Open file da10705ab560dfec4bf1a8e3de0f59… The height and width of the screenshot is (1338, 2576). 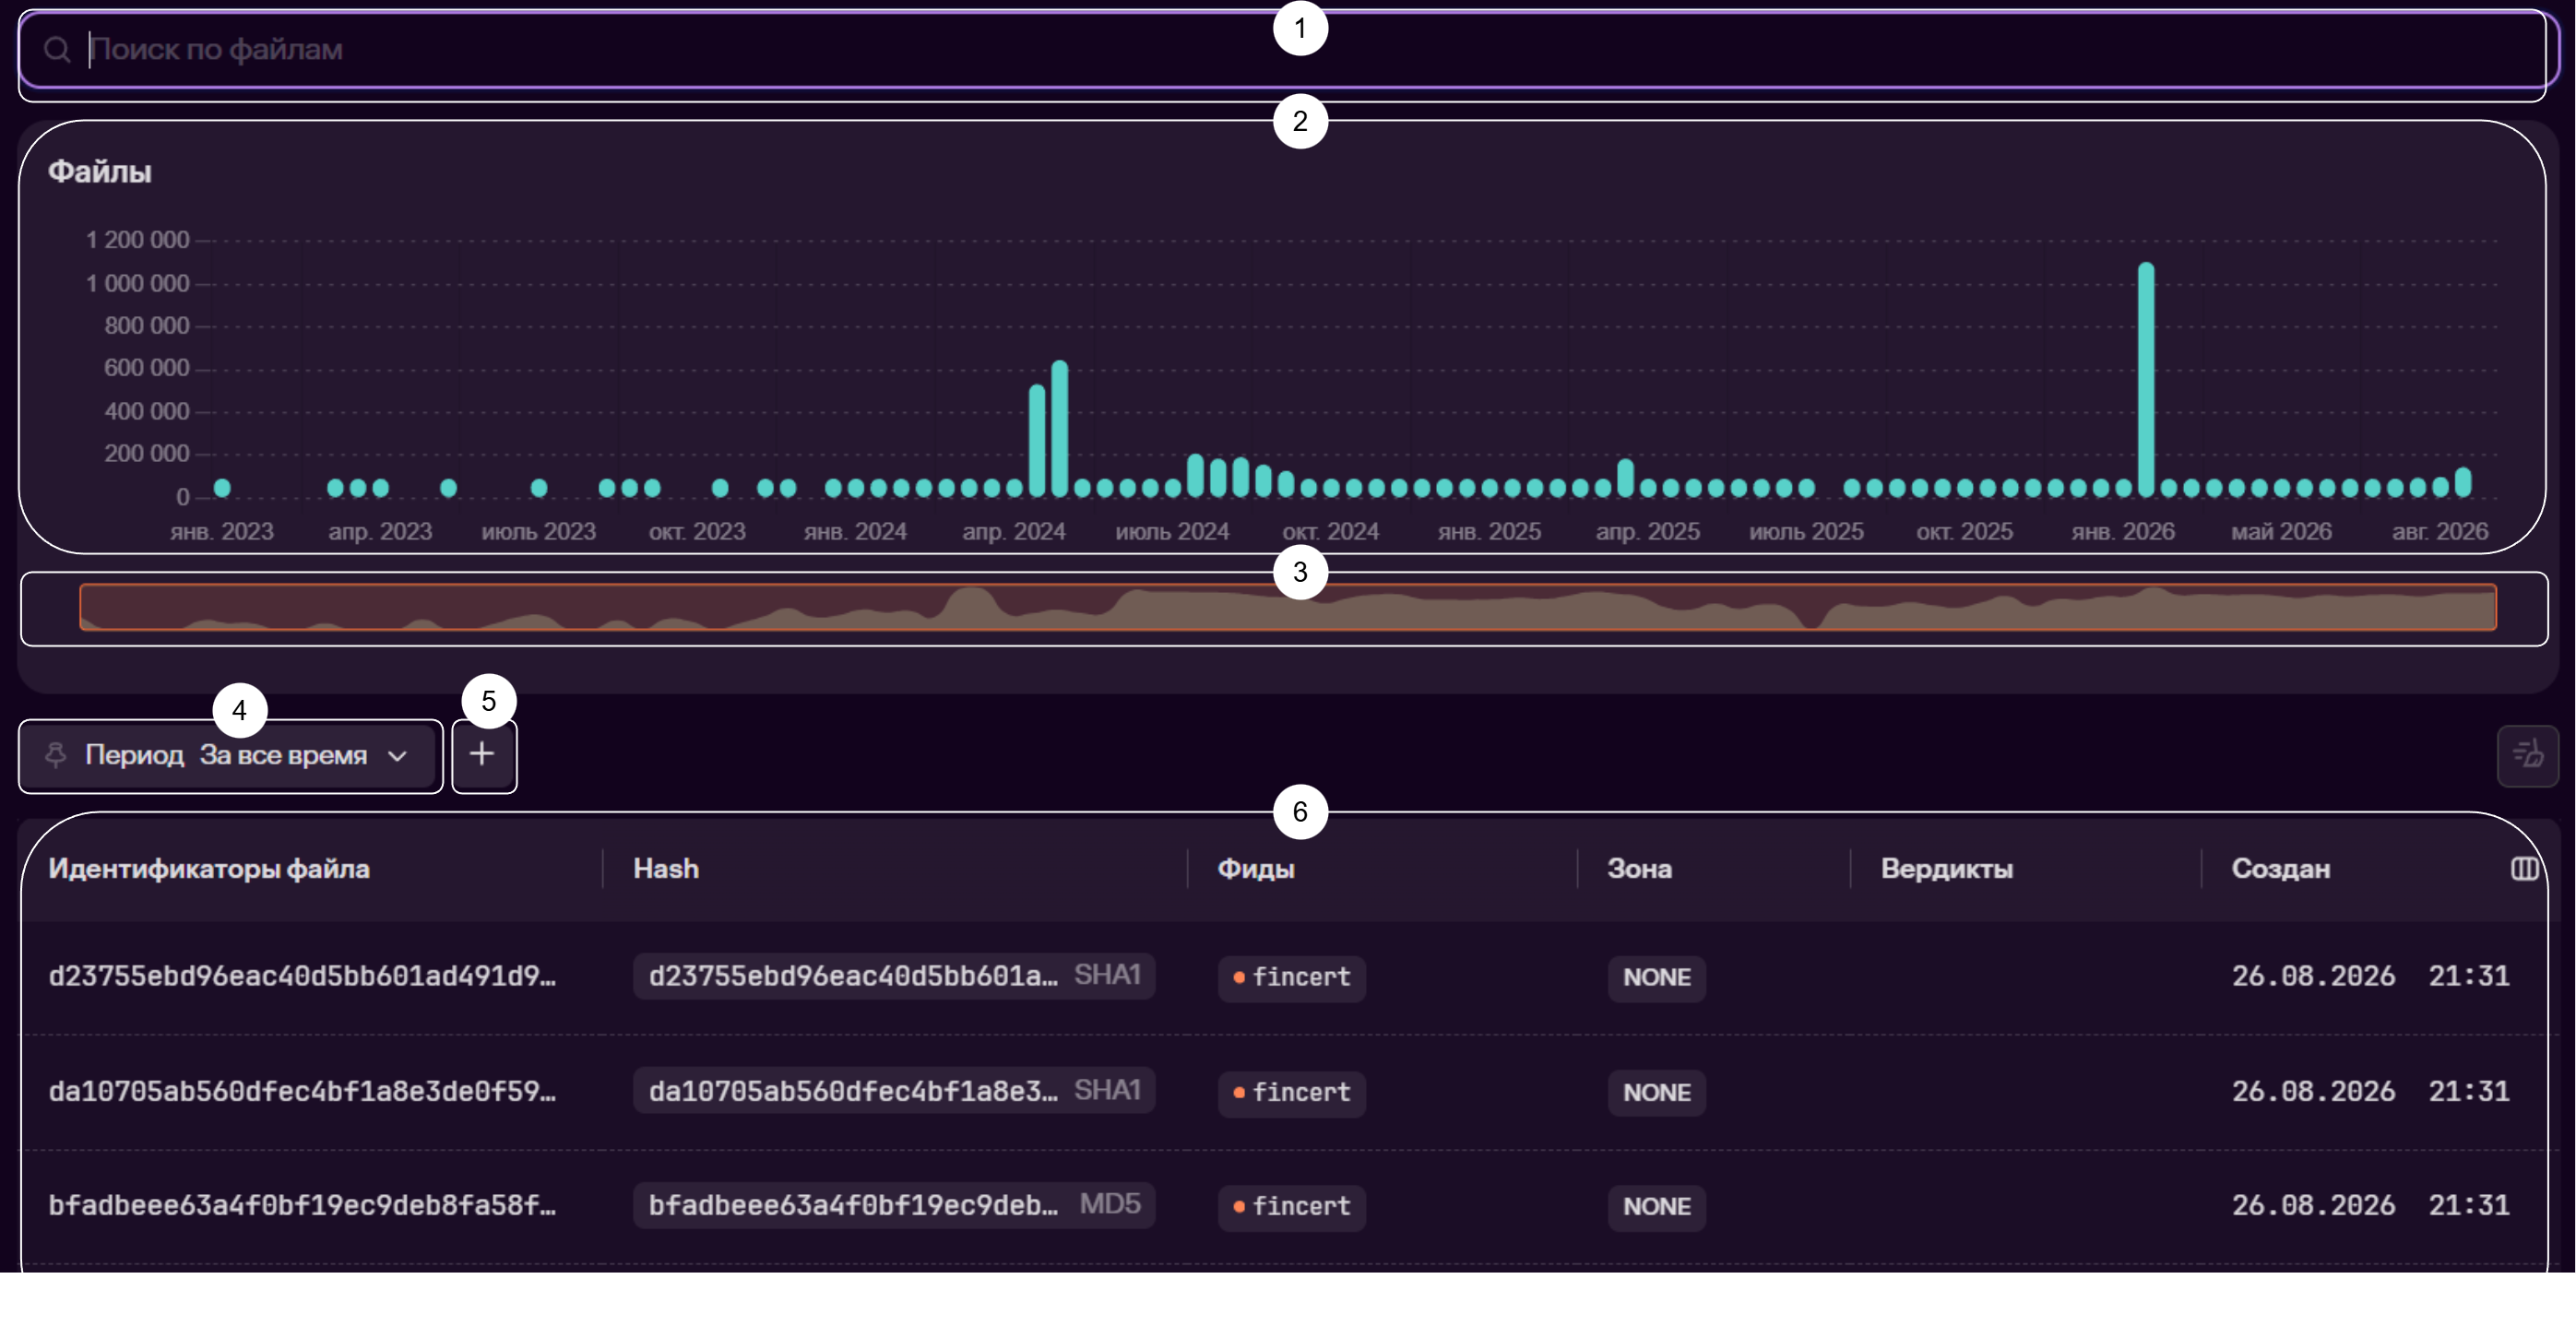click(302, 1091)
